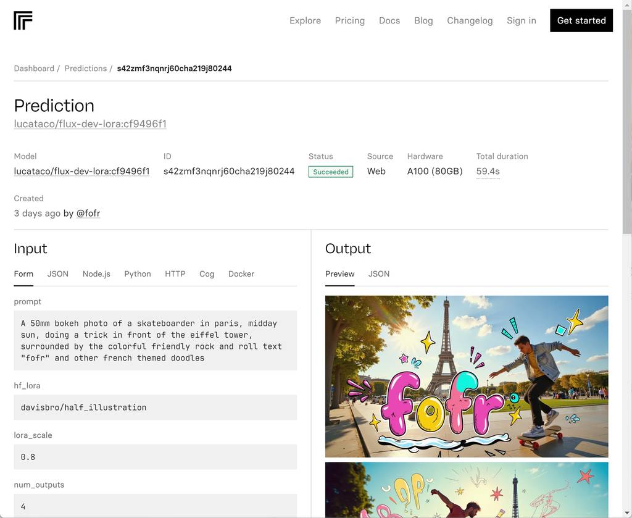The image size is (632, 518).
Task: Open Predictions breadcrumb link
Action: [85, 69]
